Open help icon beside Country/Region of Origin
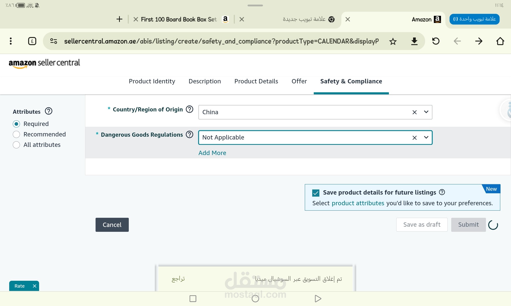 pyautogui.click(x=189, y=109)
